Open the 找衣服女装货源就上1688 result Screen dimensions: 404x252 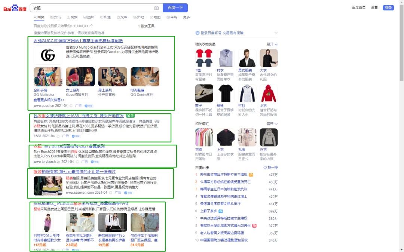(x=79, y=116)
